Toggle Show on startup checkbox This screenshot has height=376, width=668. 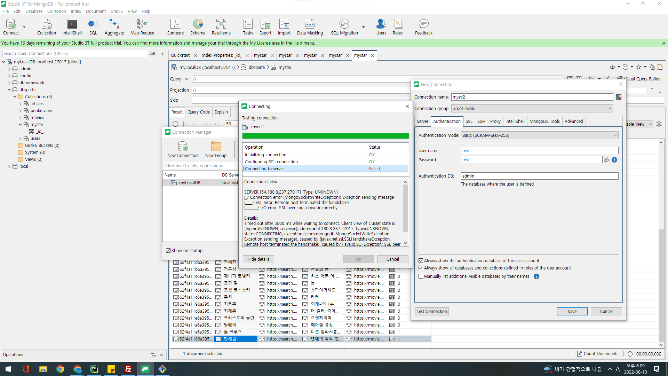click(168, 251)
